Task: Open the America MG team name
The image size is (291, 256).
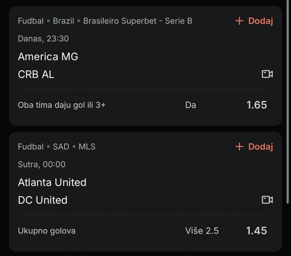Action: [x=48, y=57]
